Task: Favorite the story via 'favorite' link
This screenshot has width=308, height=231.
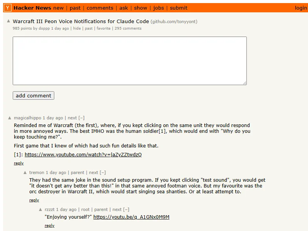Action: (x=104, y=28)
